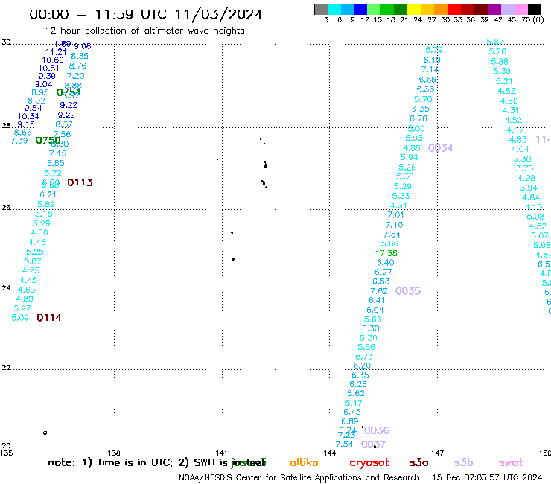Select the green time label 0751
The height and width of the screenshot is (484, 551).
tap(69, 92)
